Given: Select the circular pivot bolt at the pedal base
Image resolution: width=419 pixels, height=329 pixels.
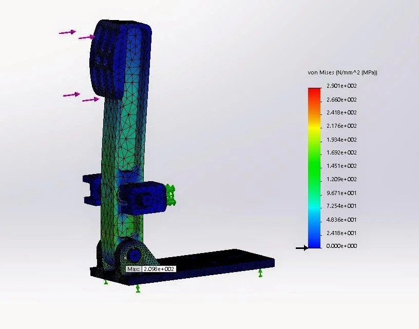Looking at the screenshot, I should pyautogui.click(x=135, y=254).
